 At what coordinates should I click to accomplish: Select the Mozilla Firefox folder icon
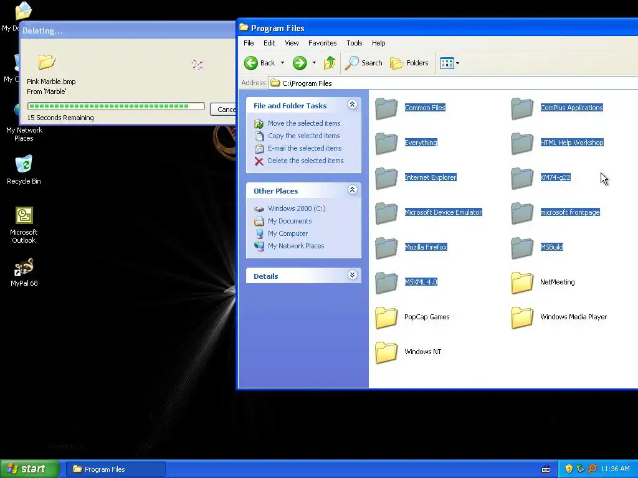(x=386, y=248)
